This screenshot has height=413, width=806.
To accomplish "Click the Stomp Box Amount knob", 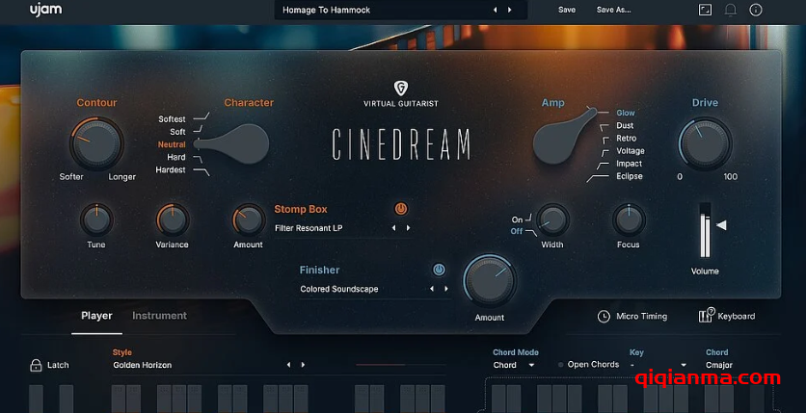I will tap(249, 220).
